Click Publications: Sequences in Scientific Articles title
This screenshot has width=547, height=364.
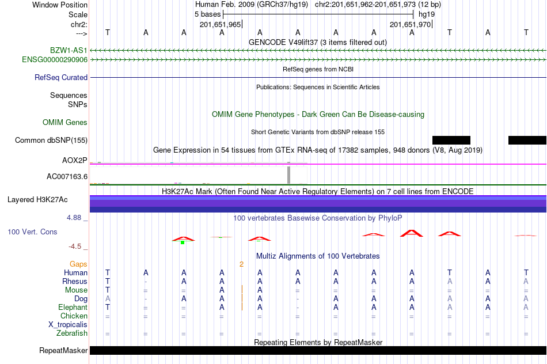[318, 87]
